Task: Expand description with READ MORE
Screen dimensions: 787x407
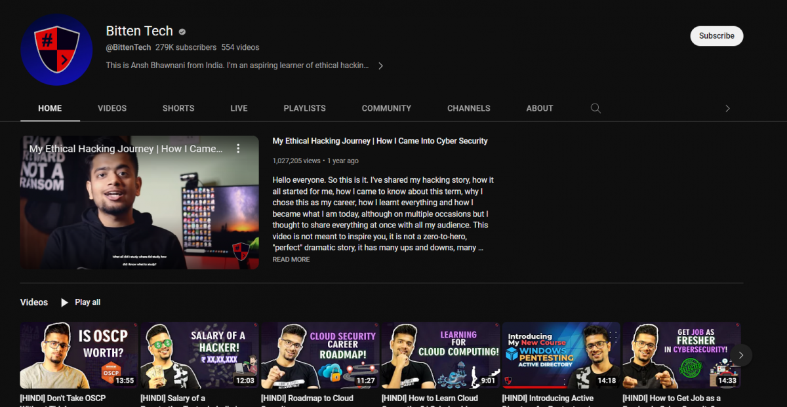Action: click(x=291, y=260)
